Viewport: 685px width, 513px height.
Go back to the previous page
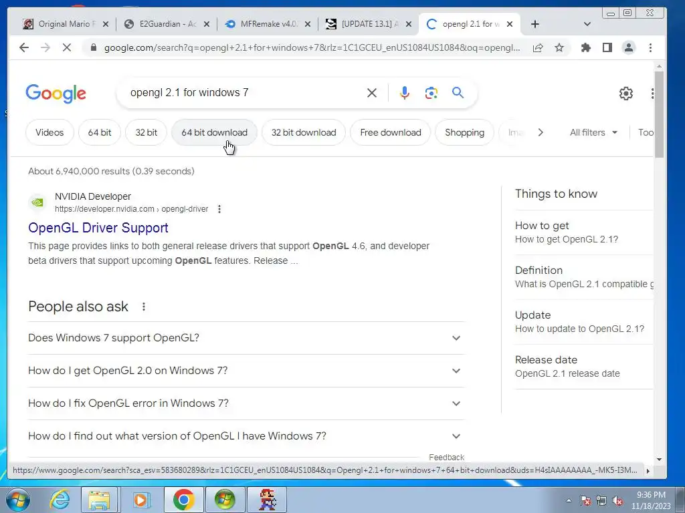click(x=24, y=47)
